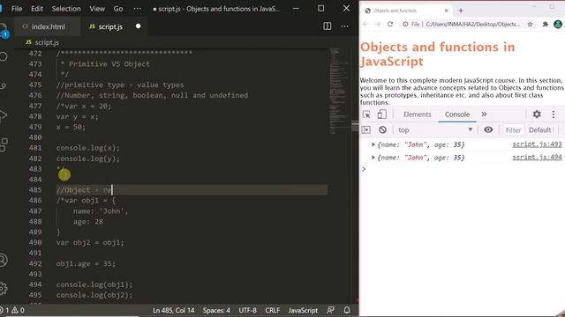Open Accounts icon in activity bar

[x=4, y=261]
